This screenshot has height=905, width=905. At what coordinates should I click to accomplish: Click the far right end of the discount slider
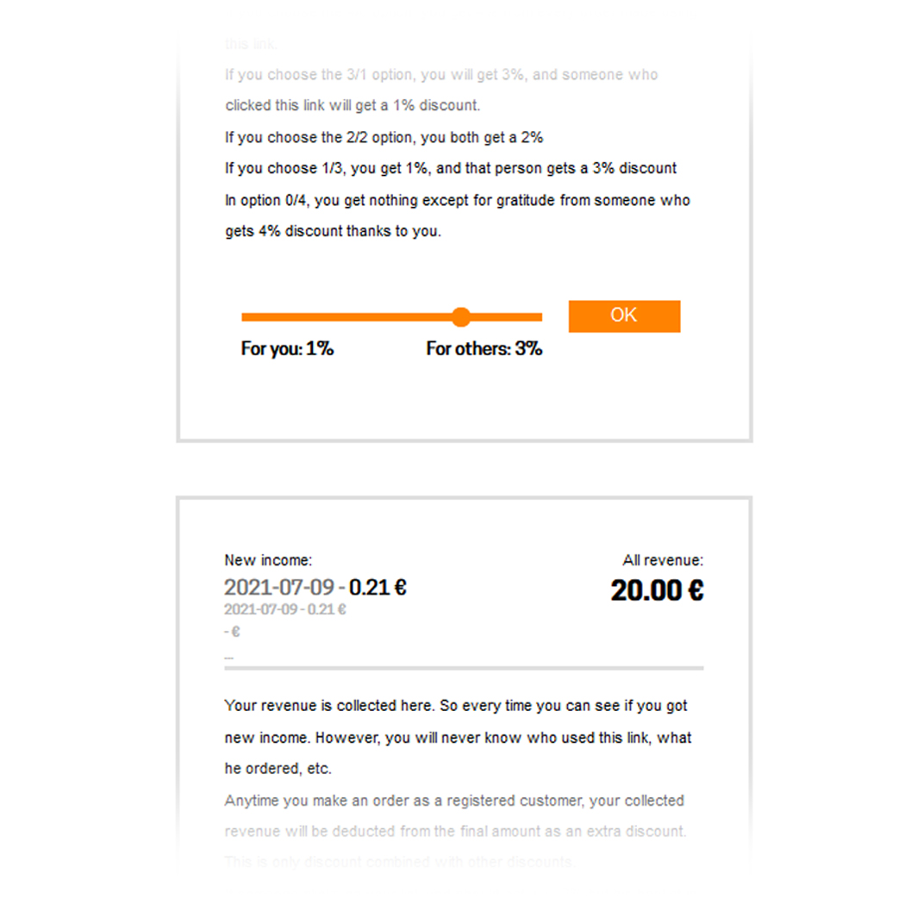pyautogui.click(x=540, y=317)
